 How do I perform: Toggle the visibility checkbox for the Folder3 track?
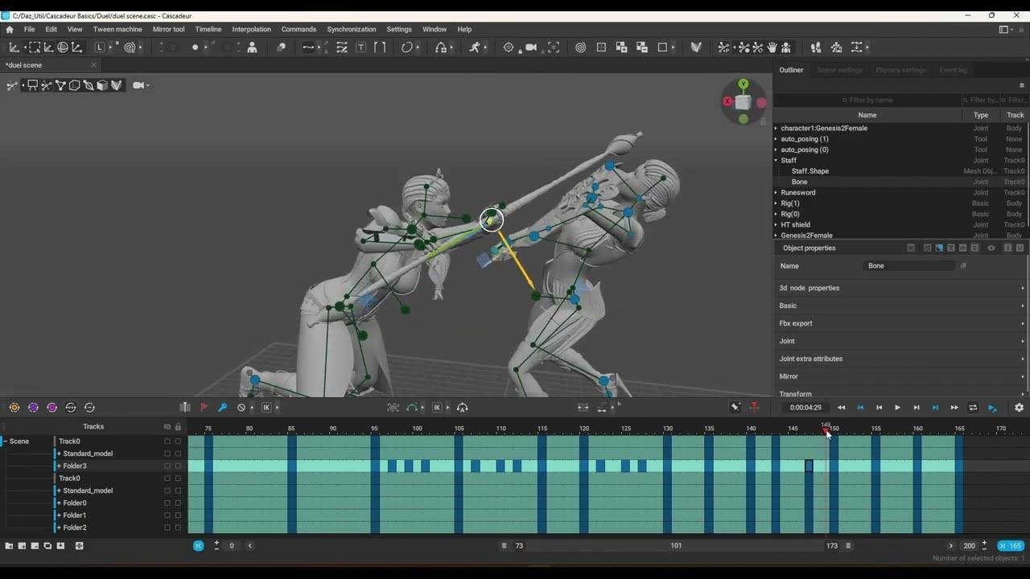click(167, 466)
